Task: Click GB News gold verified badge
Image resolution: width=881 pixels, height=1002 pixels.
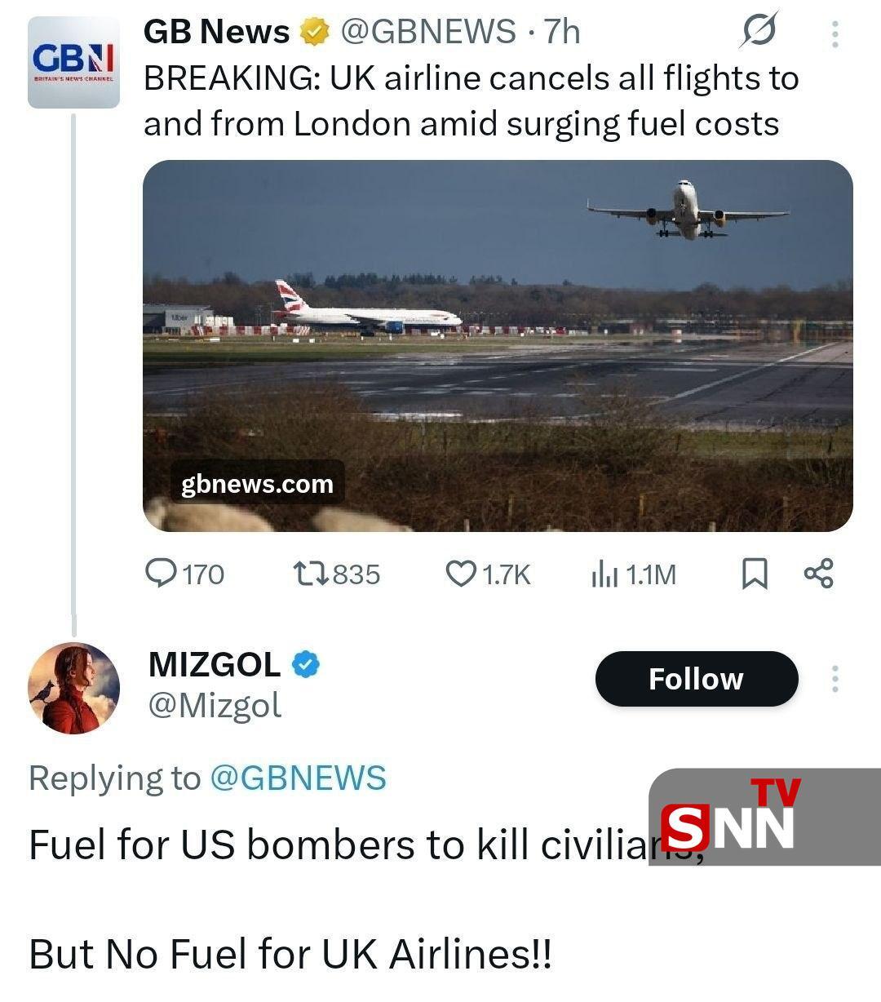Action: 314,33
